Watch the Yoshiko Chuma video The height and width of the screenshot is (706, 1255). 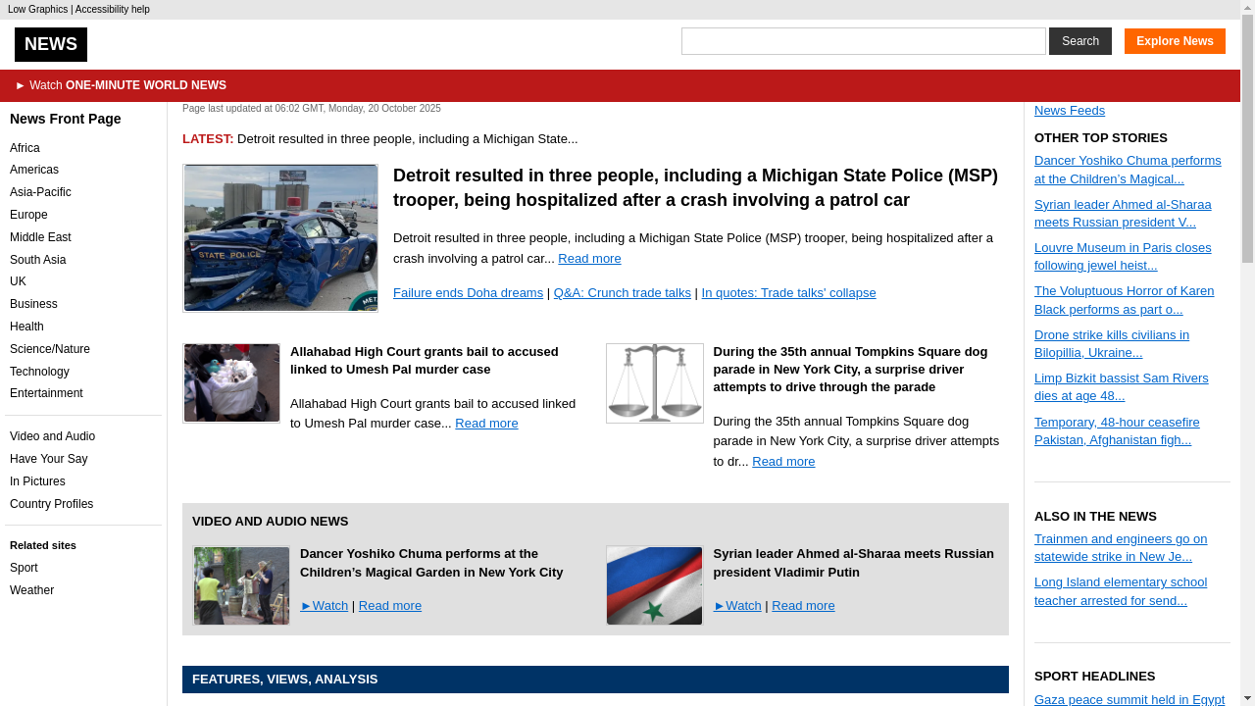[x=325, y=606]
